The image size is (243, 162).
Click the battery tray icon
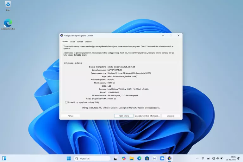[222, 158]
